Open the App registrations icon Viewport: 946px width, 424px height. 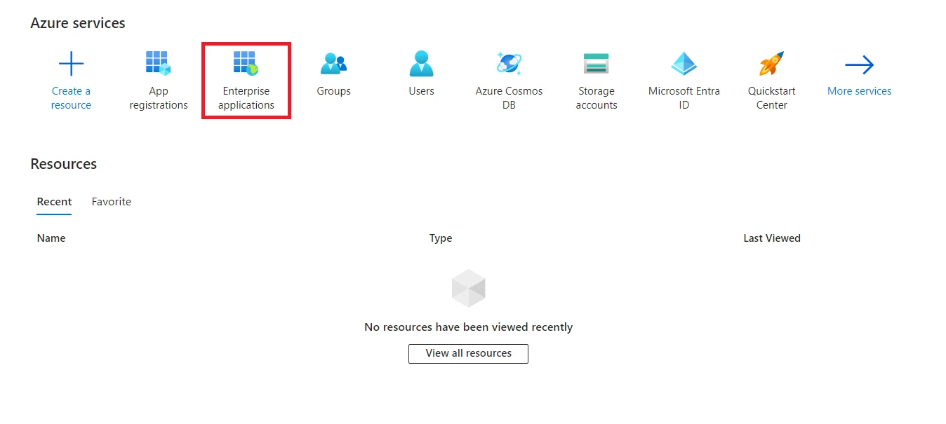click(x=159, y=63)
